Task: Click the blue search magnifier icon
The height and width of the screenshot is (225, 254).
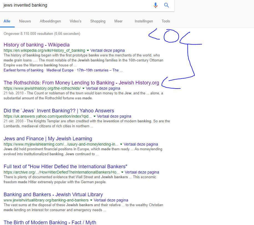Action: [167, 5]
